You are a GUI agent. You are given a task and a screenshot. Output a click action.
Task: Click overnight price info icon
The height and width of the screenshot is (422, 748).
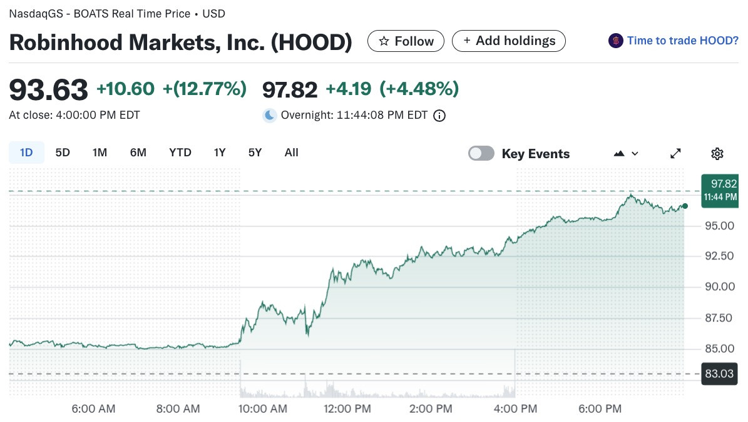439,116
